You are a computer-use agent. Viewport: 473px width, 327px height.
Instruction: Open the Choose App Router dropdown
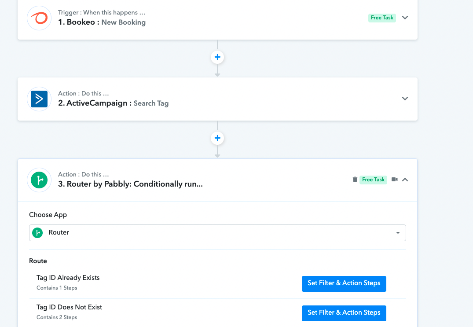pos(217,232)
